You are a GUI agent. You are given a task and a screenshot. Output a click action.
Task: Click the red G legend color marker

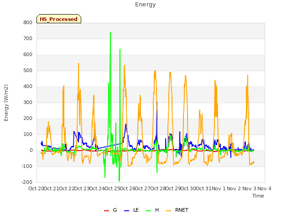(106, 211)
